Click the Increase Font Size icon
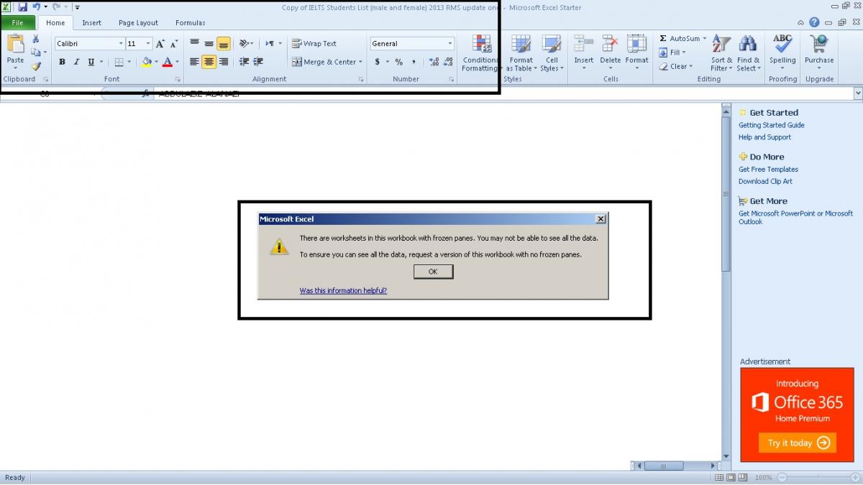863x485 pixels. (160, 44)
